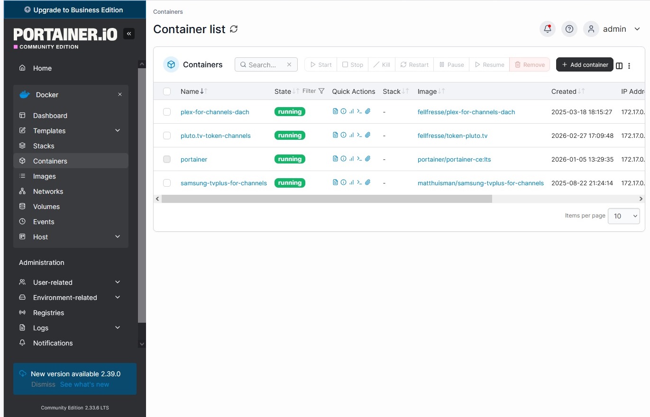Viewport: 650px width, 417px height.
Task: Attach to plex-for-channels-dach container
Action: click(x=367, y=111)
